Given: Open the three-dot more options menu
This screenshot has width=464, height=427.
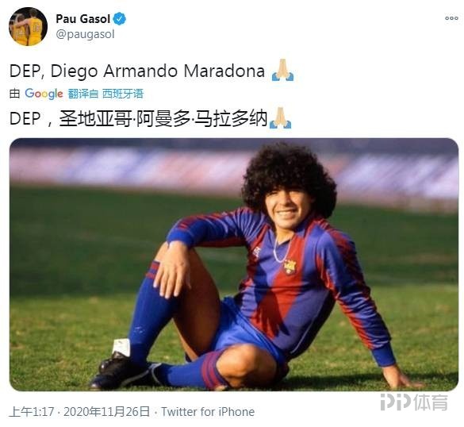Looking at the screenshot, I should pos(451,18).
